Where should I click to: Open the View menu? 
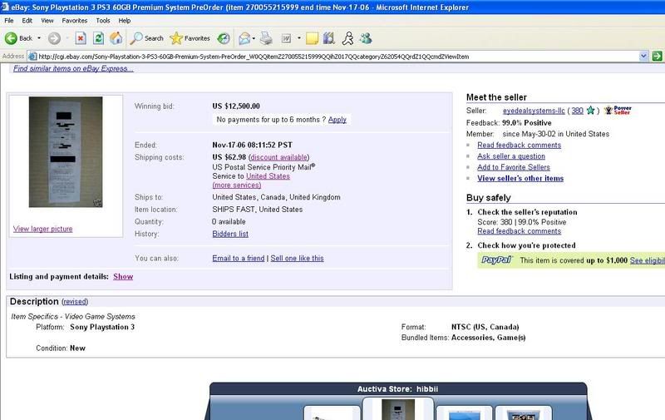click(47, 20)
